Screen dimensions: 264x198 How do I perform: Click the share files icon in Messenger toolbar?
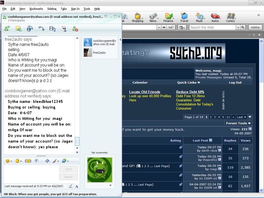pos(18,29)
